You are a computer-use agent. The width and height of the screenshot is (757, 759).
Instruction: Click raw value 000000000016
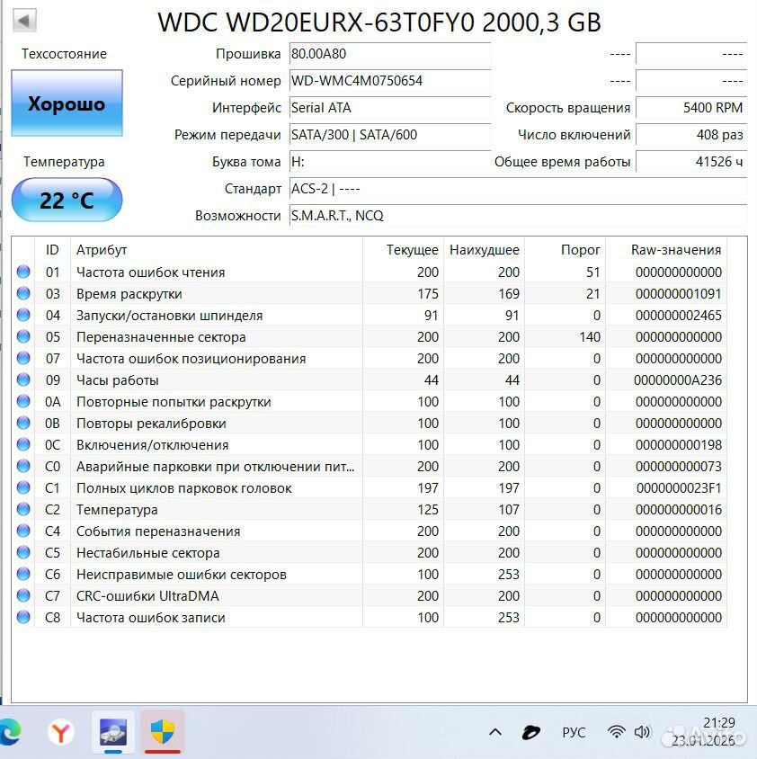tap(678, 509)
